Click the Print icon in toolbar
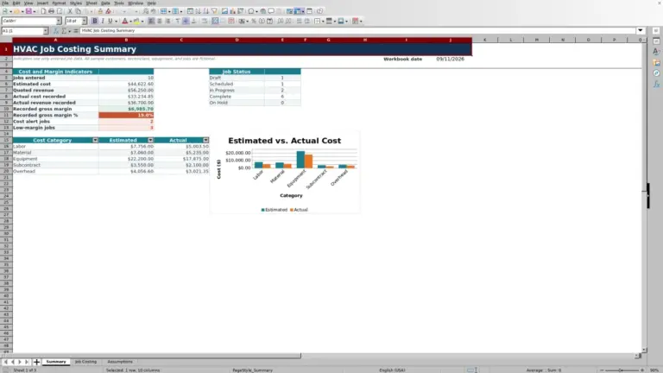The height and width of the screenshot is (373, 663). tap(51, 11)
